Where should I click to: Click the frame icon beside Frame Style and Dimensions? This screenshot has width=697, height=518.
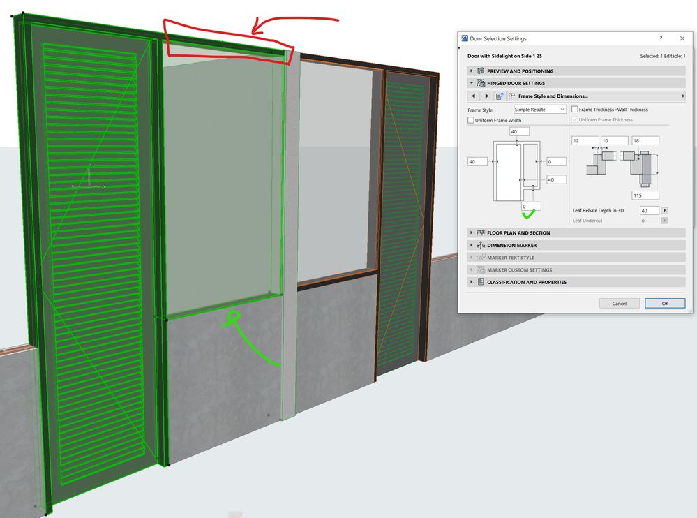pyautogui.click(x=512, y=96)
